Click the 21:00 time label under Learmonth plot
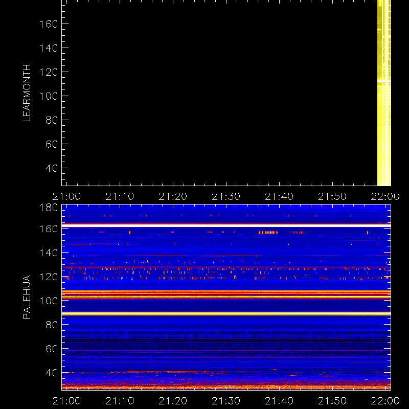This screenshot has height=409, width=409. 67,196
